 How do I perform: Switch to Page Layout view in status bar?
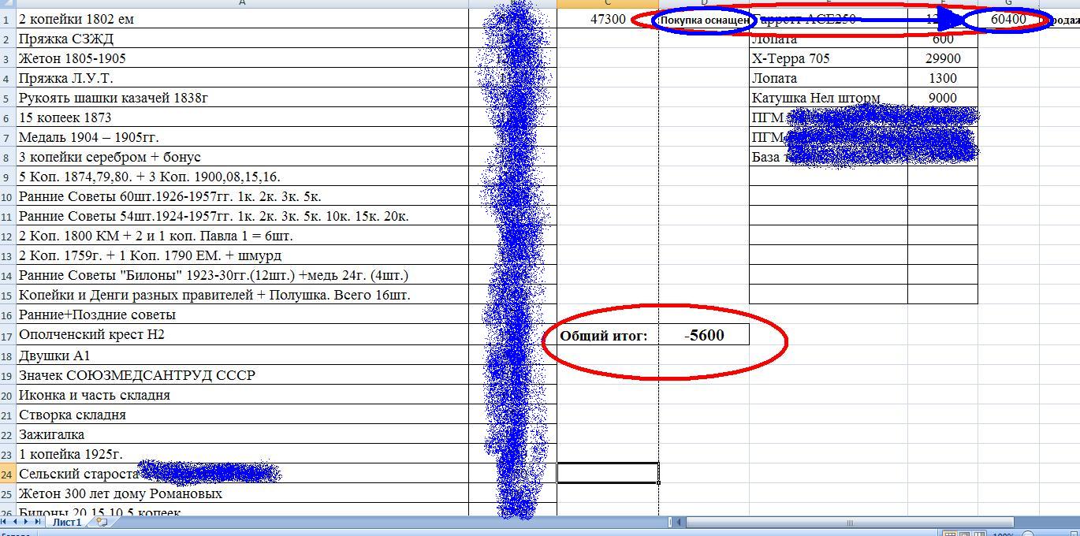[x=965, y=534]
